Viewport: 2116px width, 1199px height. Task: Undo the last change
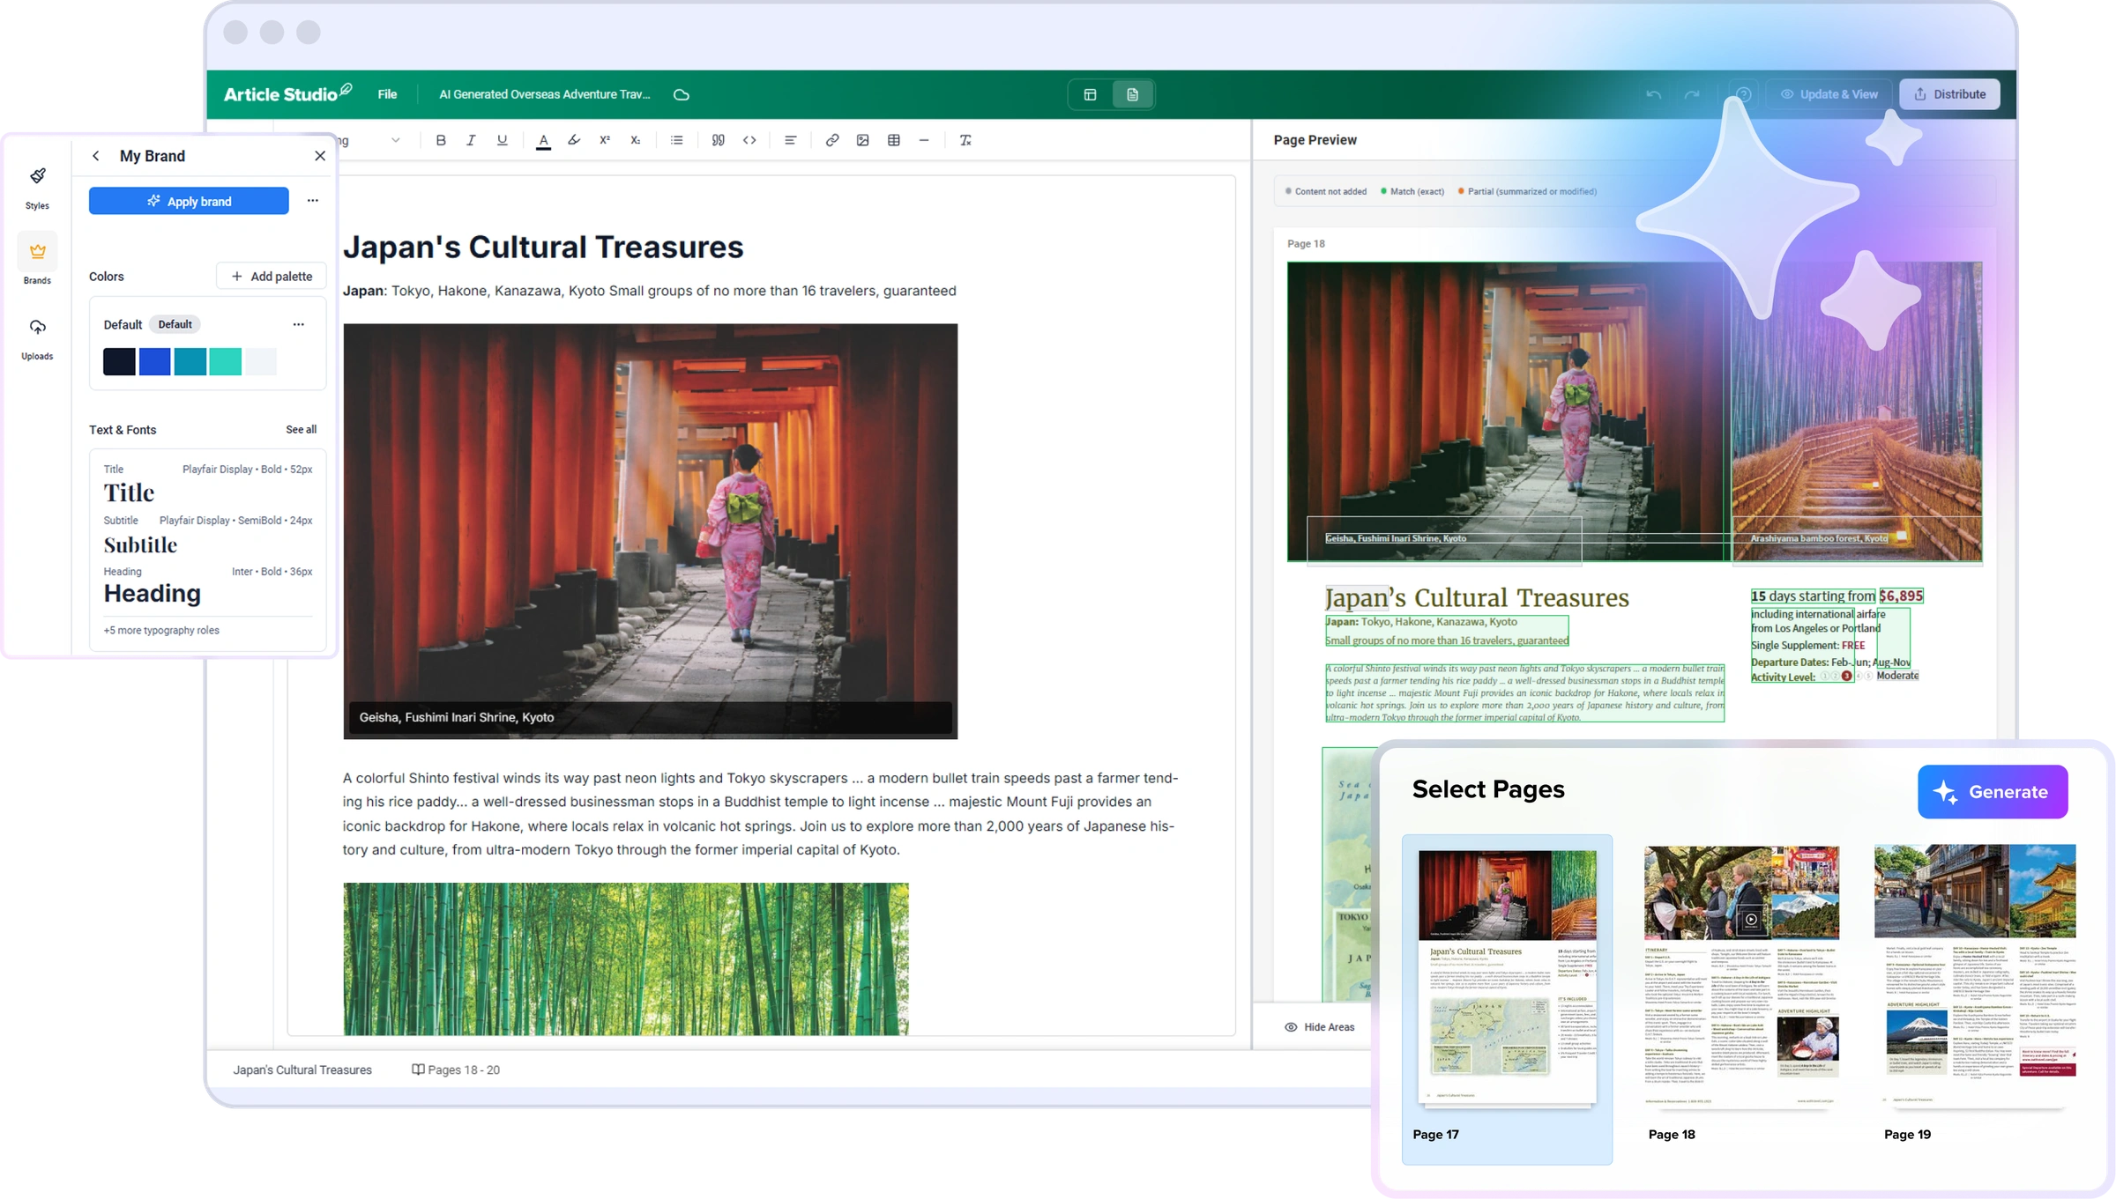[1653, 94]
